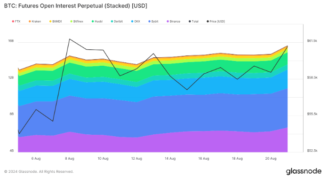Viewport: 327px width, 177px height.
Task: Click the price peak on 8 Aug
Action: point(70,39)
